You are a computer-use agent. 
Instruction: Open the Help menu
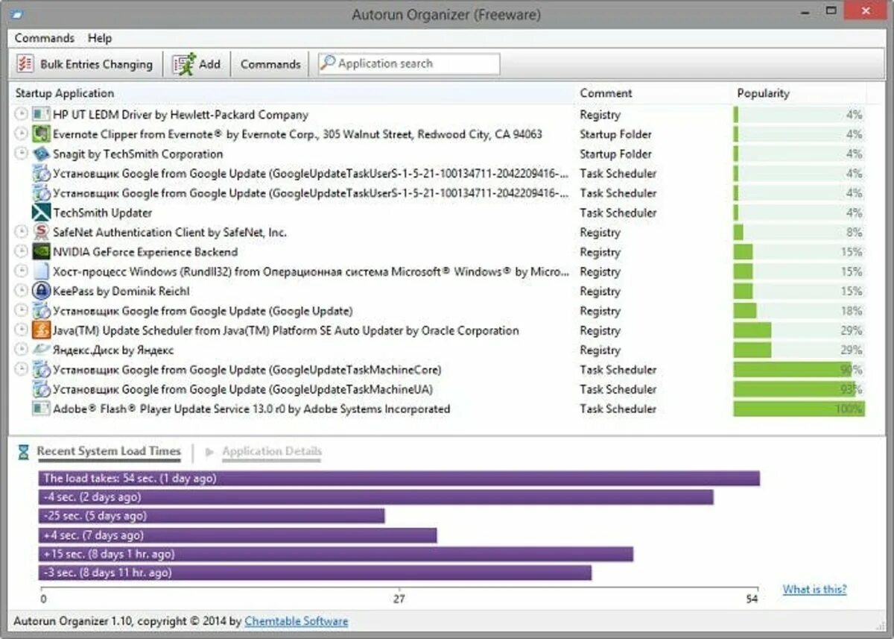click(x=100, y=38)
